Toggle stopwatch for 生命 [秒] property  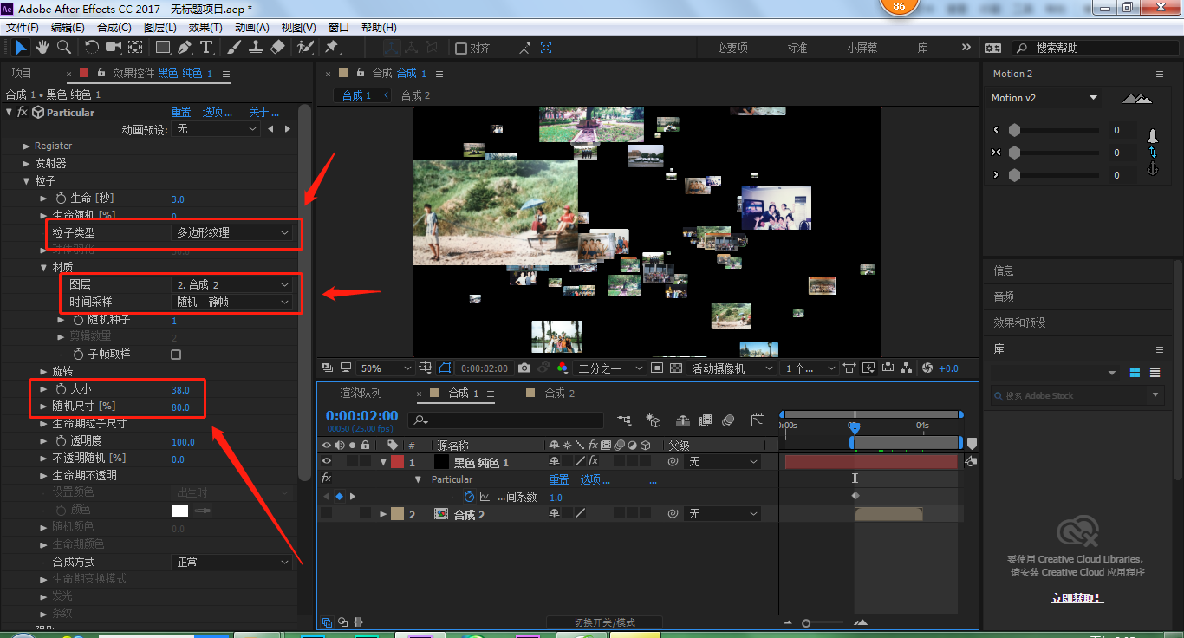coord(61,199)
